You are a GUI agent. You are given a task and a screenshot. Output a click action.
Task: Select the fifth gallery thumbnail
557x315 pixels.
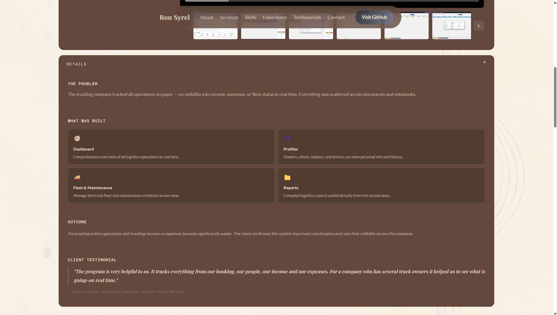coord(406,26)
